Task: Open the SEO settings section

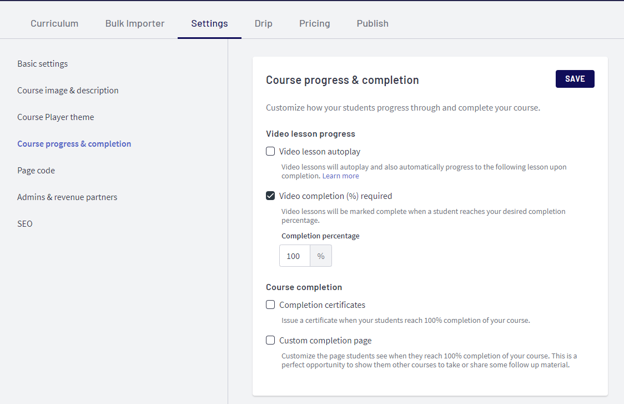Action: coord(24,223)
